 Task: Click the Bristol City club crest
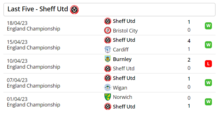tap(108, 31)
